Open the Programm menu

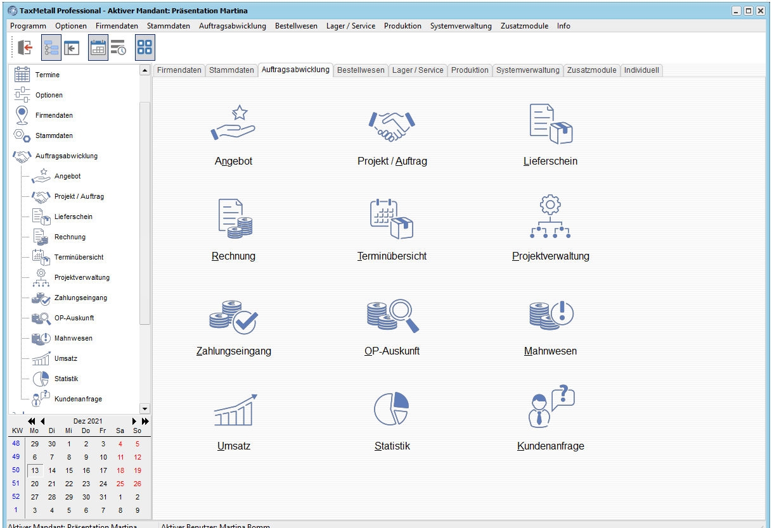pos(29,26)
